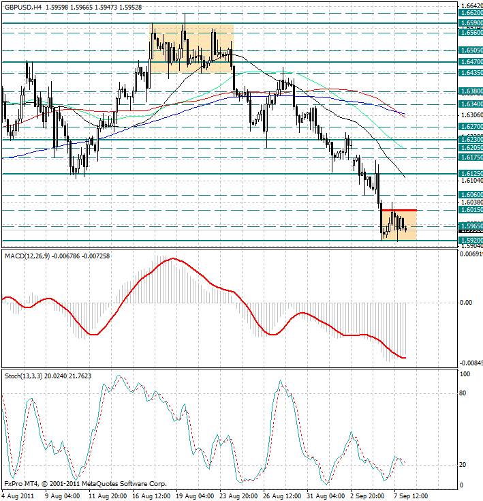Select the 9 Aug 04:00 time label

63,496
